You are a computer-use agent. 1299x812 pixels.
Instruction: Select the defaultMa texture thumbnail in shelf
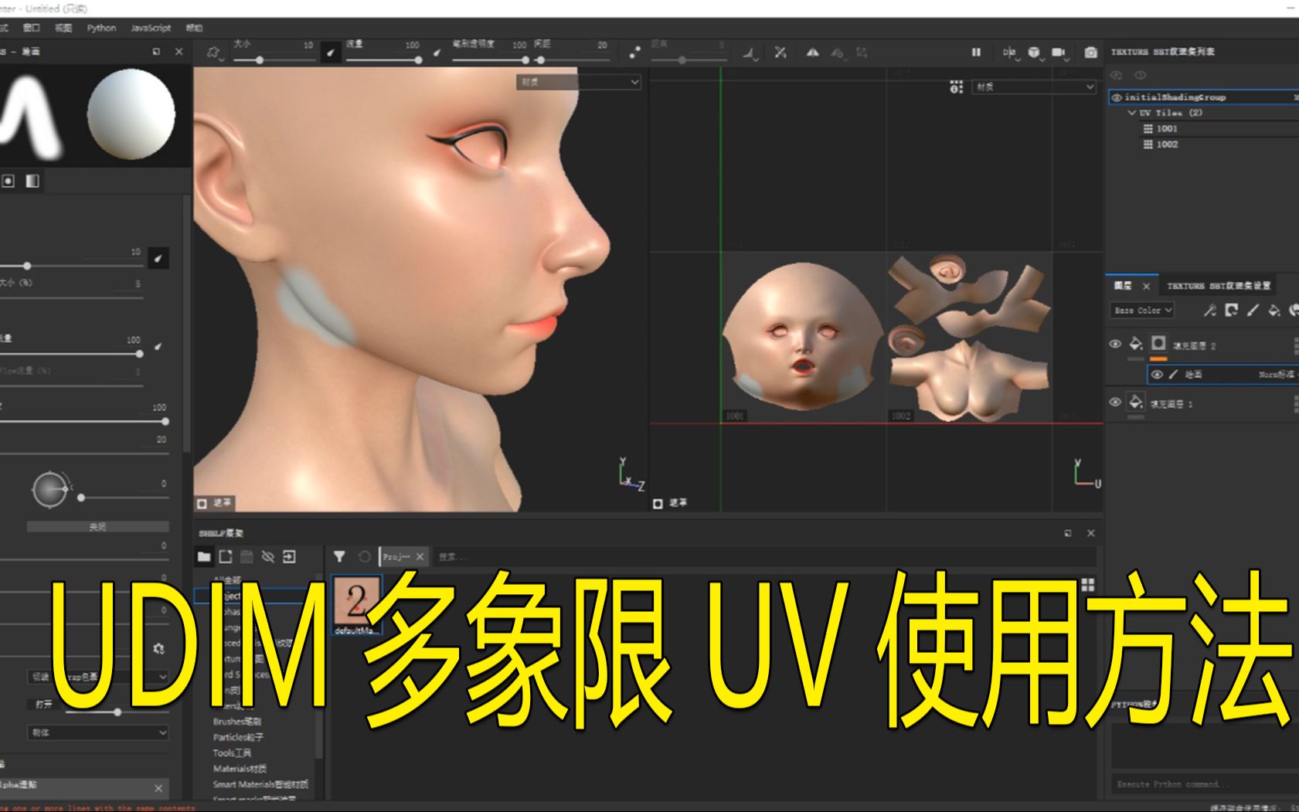[x=356, y=599]
